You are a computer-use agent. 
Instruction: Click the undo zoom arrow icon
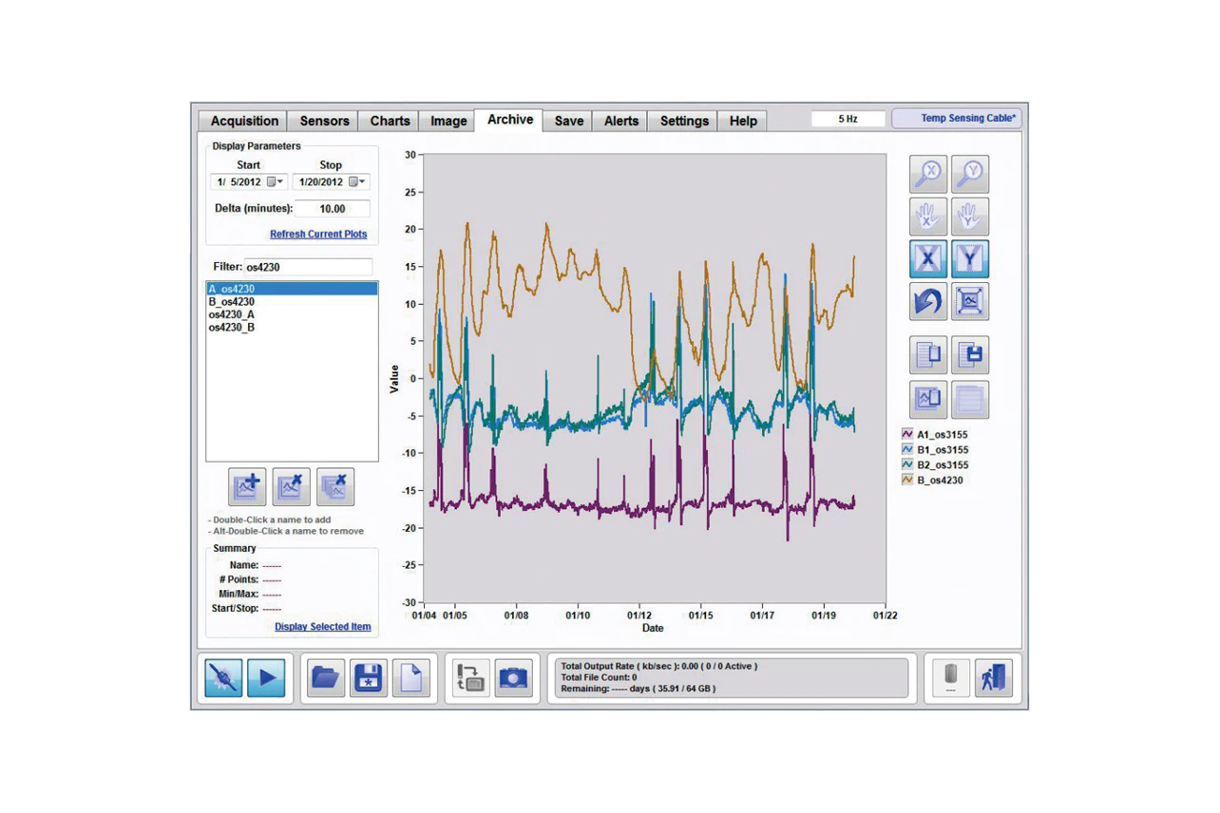click(928, 301)
